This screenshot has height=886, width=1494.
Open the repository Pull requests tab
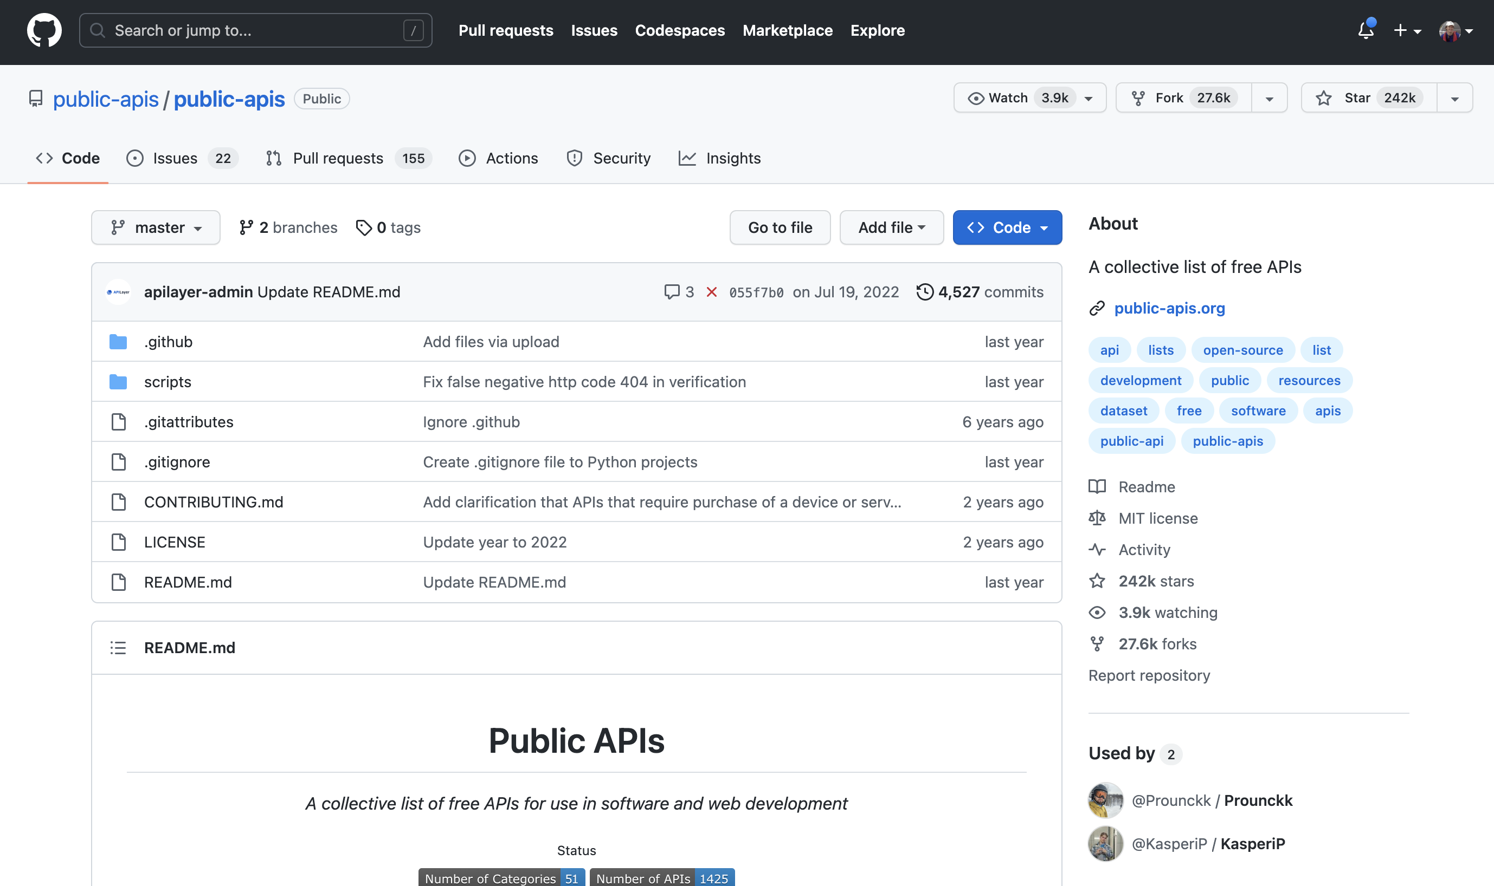pos(349,158)
